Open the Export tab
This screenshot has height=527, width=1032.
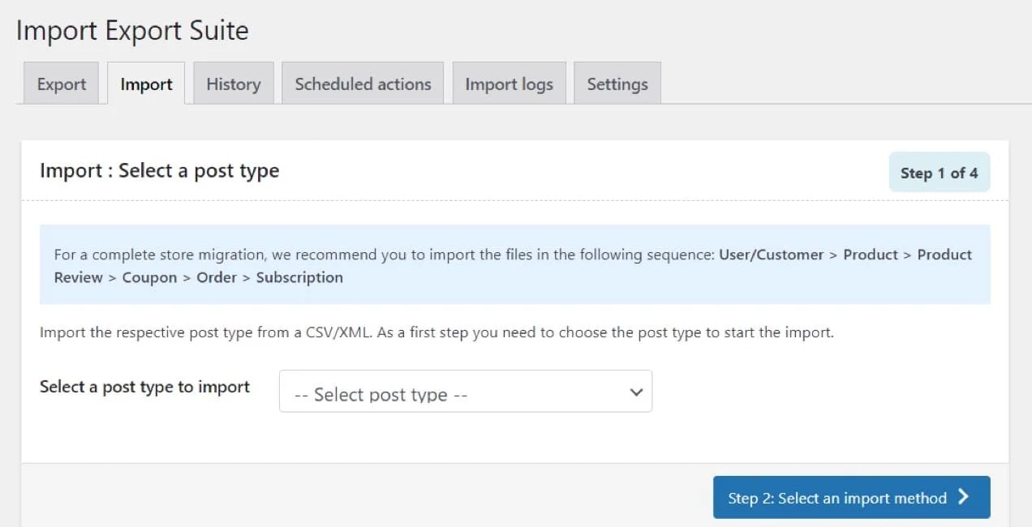point(62,84)
